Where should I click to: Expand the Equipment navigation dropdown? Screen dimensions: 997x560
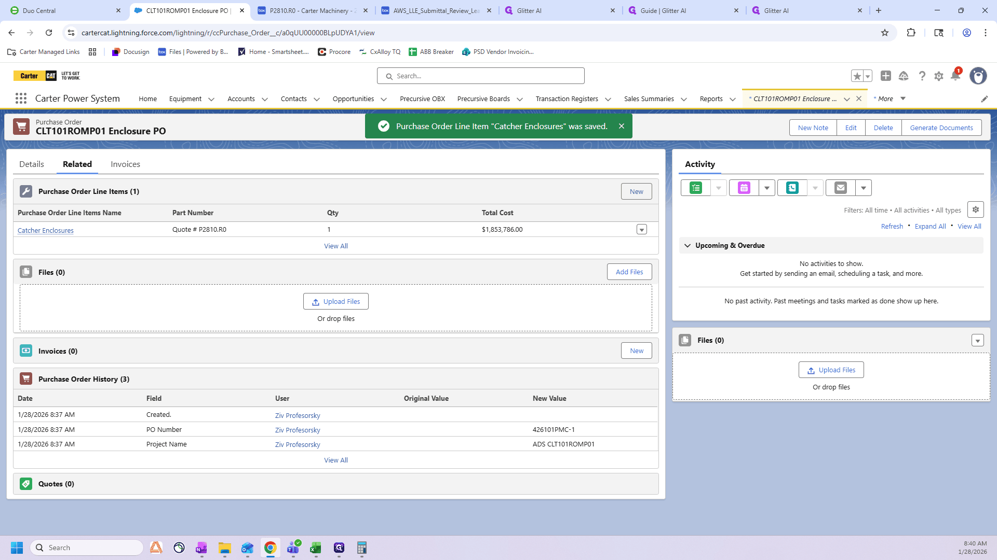[211, 99]
